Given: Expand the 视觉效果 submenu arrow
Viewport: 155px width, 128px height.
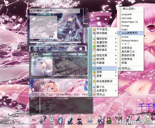Looking at the screenshot, I should 116,55.
